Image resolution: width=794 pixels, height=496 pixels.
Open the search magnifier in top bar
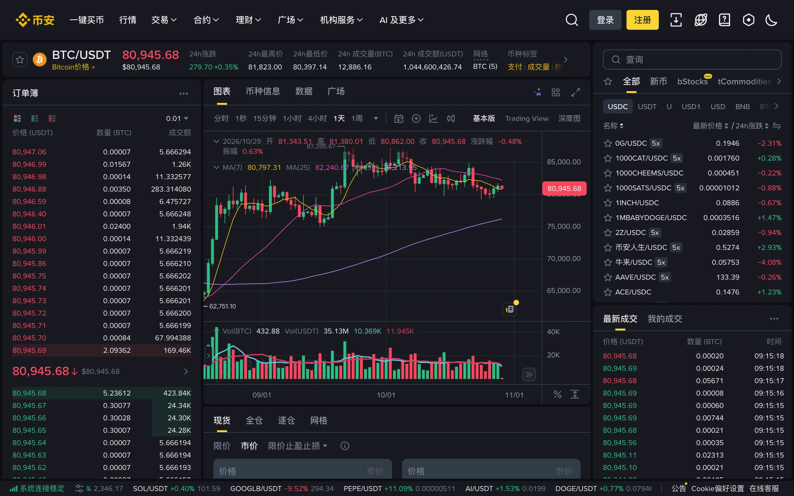(x=572, y=20)
